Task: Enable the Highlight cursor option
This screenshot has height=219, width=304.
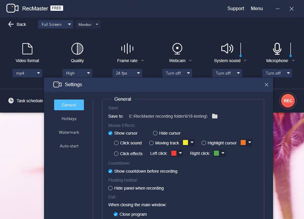Action: 204,143
